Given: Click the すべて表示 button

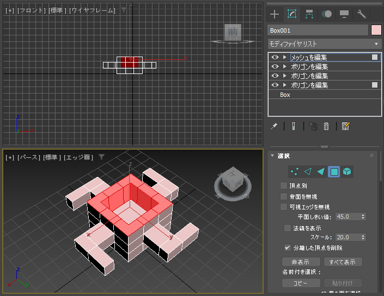Looking at the screenshot, I should (343, 262).
